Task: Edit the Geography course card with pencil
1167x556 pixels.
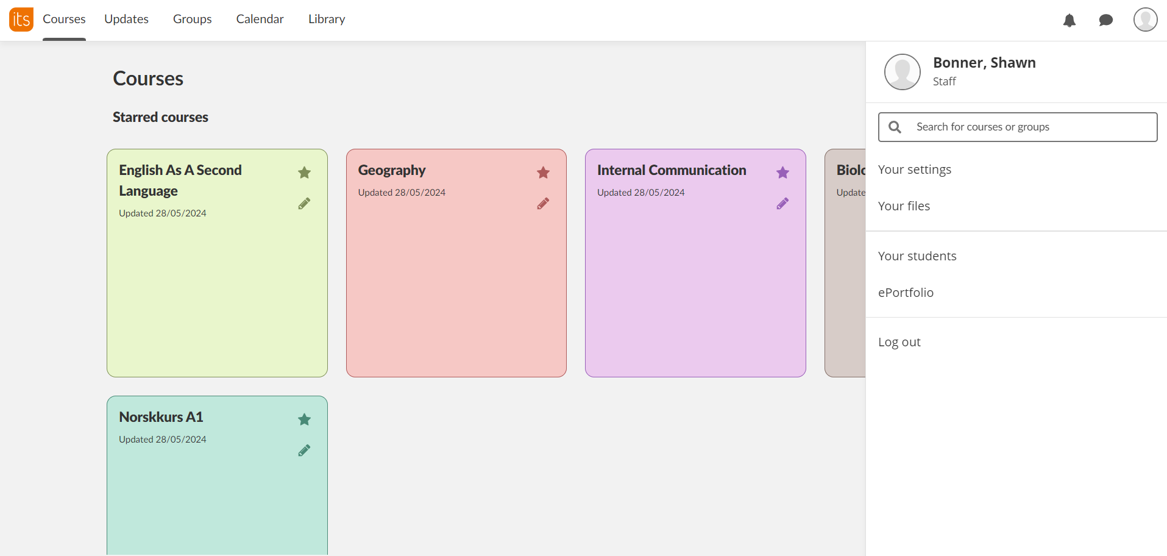Action: point(543,204)
